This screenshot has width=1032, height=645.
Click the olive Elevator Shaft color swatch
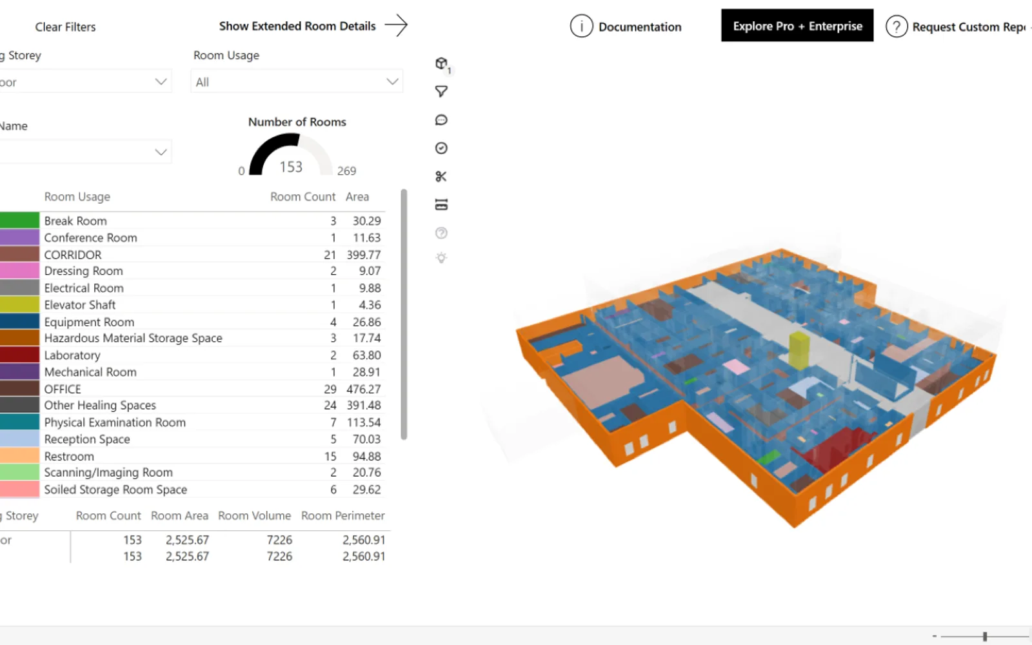pyautogui.click(x=19, y=304)
